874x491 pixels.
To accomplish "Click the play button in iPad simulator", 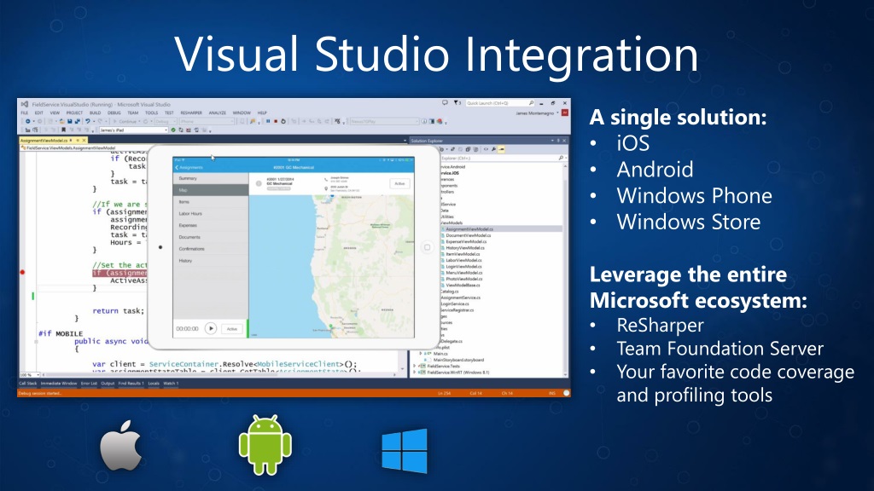I will (211, 328).
